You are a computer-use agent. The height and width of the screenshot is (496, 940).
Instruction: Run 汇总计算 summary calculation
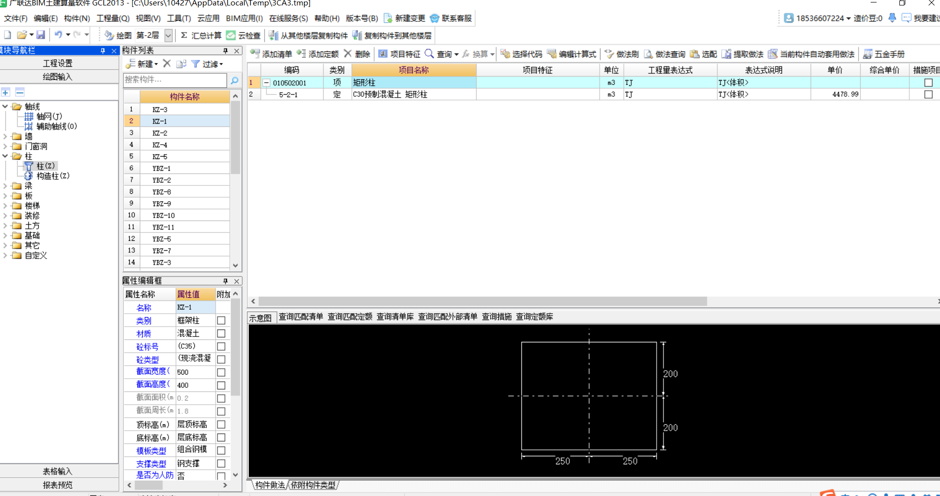[201, 36]
